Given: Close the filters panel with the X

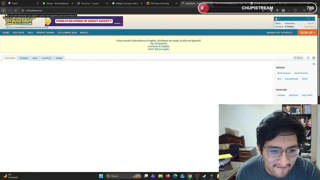Looking at the screenshot, I should pyautogui.click(x=314, y=64).
